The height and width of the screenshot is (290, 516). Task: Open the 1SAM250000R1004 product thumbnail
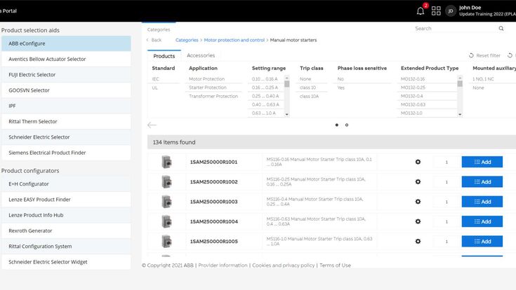[166, 221]
